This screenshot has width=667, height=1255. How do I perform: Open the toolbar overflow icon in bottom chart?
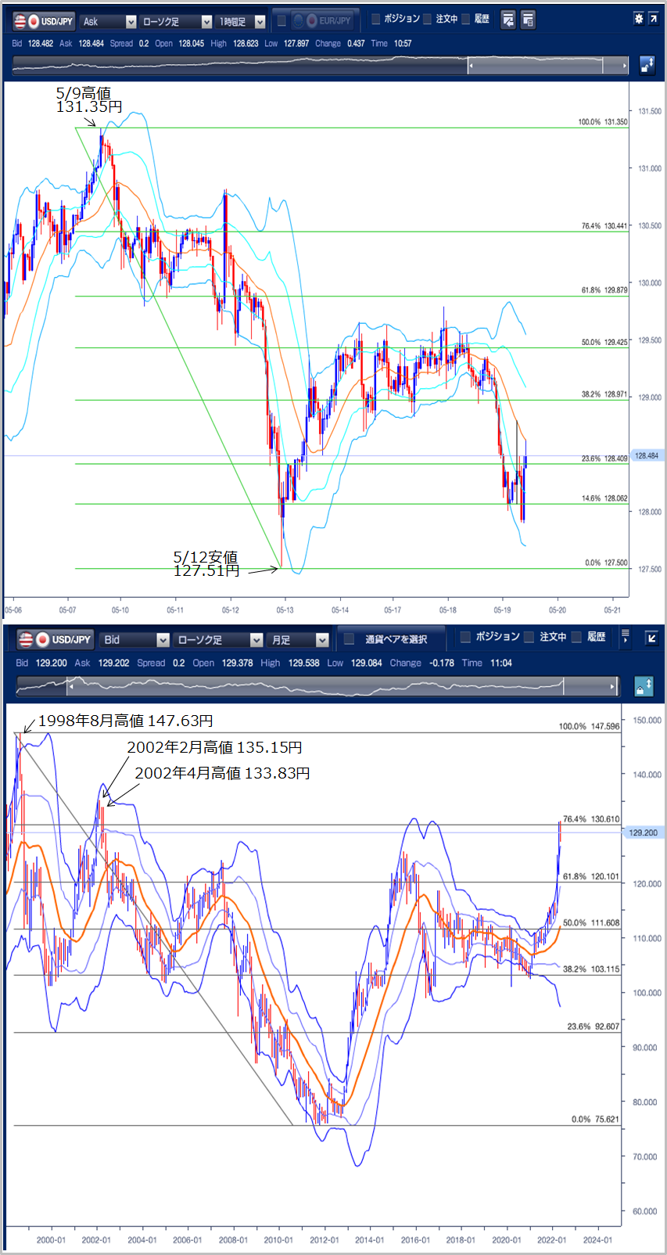coord(625,638)
